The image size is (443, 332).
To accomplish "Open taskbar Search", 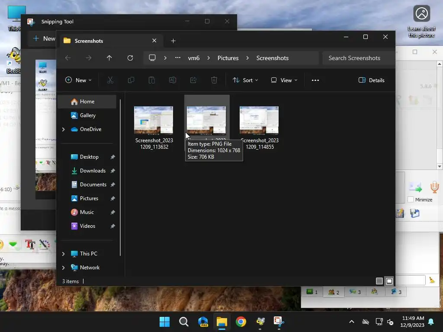I will click(183, 322).
